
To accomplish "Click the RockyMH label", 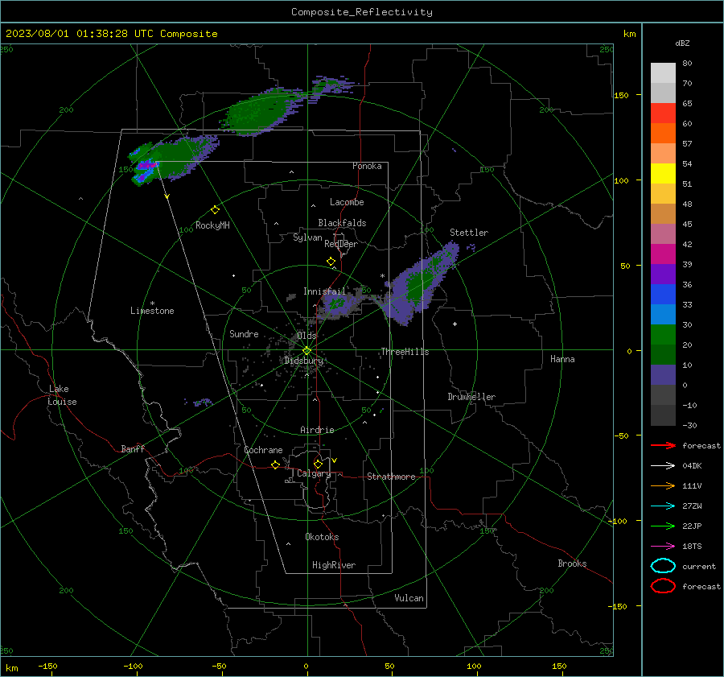I will pyautogui.click(x=212, y=225).
